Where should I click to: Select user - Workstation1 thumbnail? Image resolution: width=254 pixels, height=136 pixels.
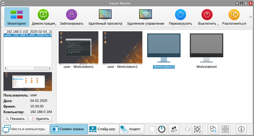coord(78,48)
